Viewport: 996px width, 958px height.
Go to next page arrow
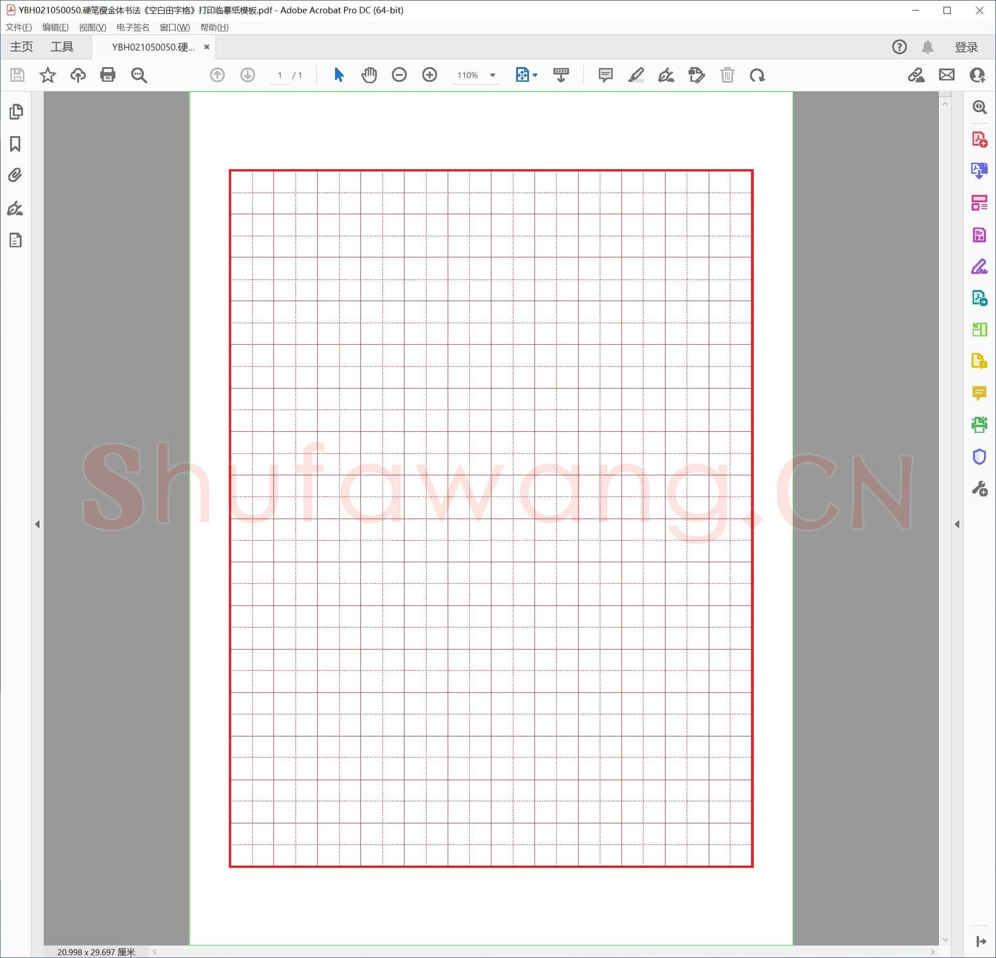click(x=247, y=75)
